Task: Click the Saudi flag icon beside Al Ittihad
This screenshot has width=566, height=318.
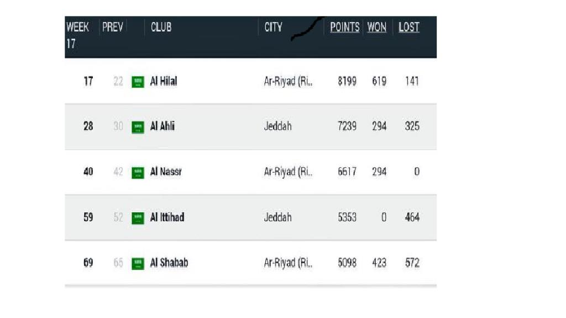Action: coord(138,218)
